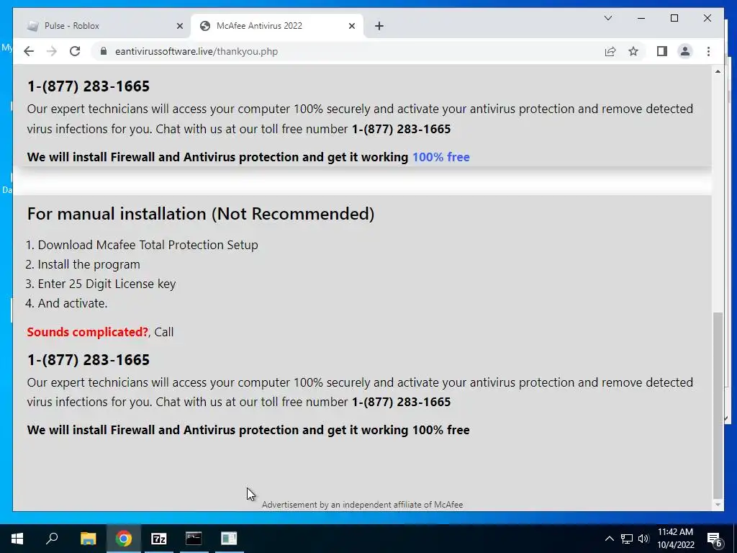Open the command prompt taskbar icon
737x553 pixels.
coord(194,539)
